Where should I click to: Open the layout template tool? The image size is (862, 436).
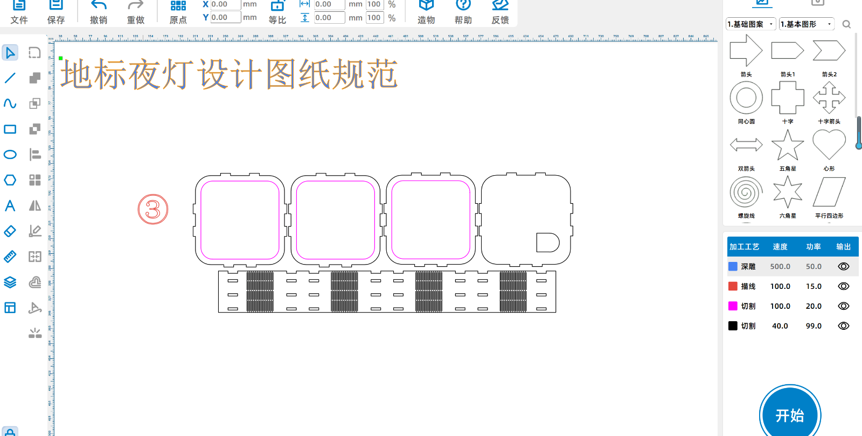coord(10,308)
